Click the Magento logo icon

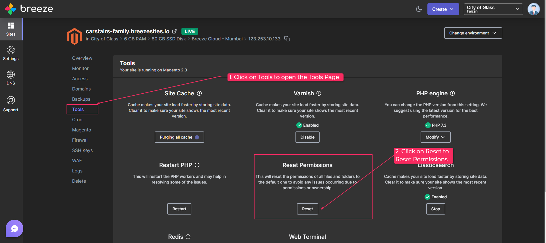coord(75,36)
